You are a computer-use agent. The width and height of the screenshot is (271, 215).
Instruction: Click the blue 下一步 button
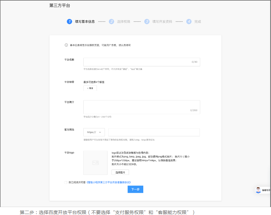pos(135,189)
